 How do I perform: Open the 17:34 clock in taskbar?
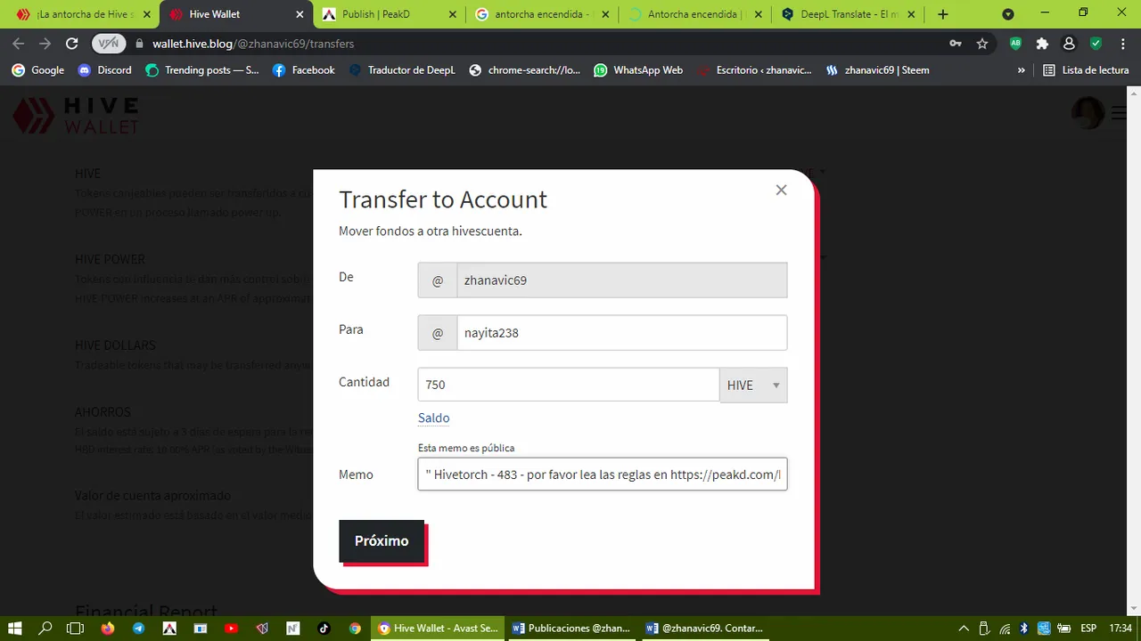coord(1120,628)
